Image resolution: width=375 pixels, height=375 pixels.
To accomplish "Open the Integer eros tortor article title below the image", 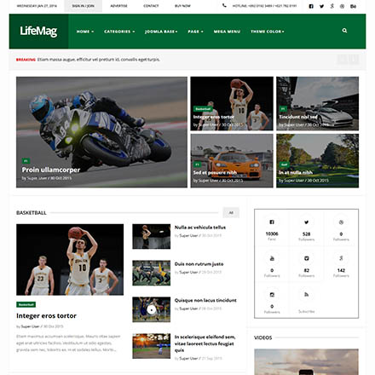I will coord(46,316).
